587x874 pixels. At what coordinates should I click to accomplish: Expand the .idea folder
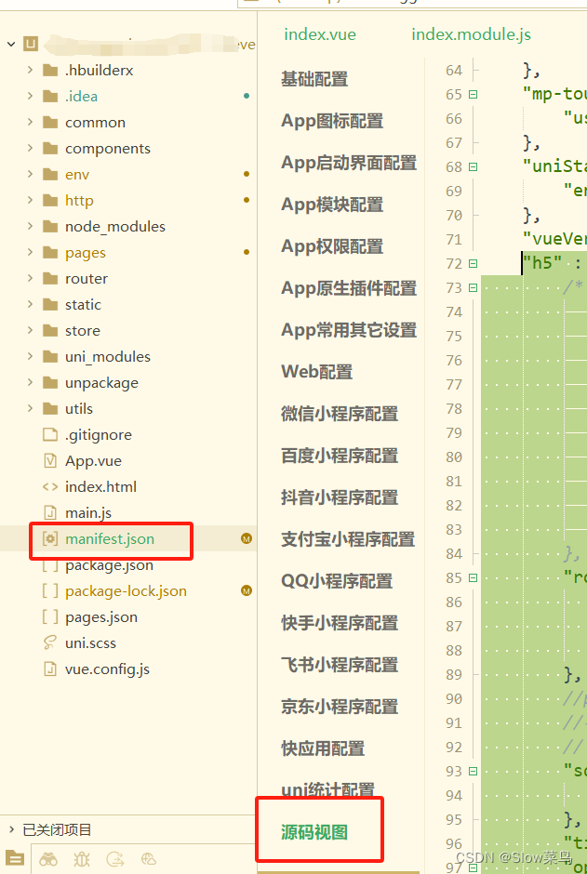(30, 97)
